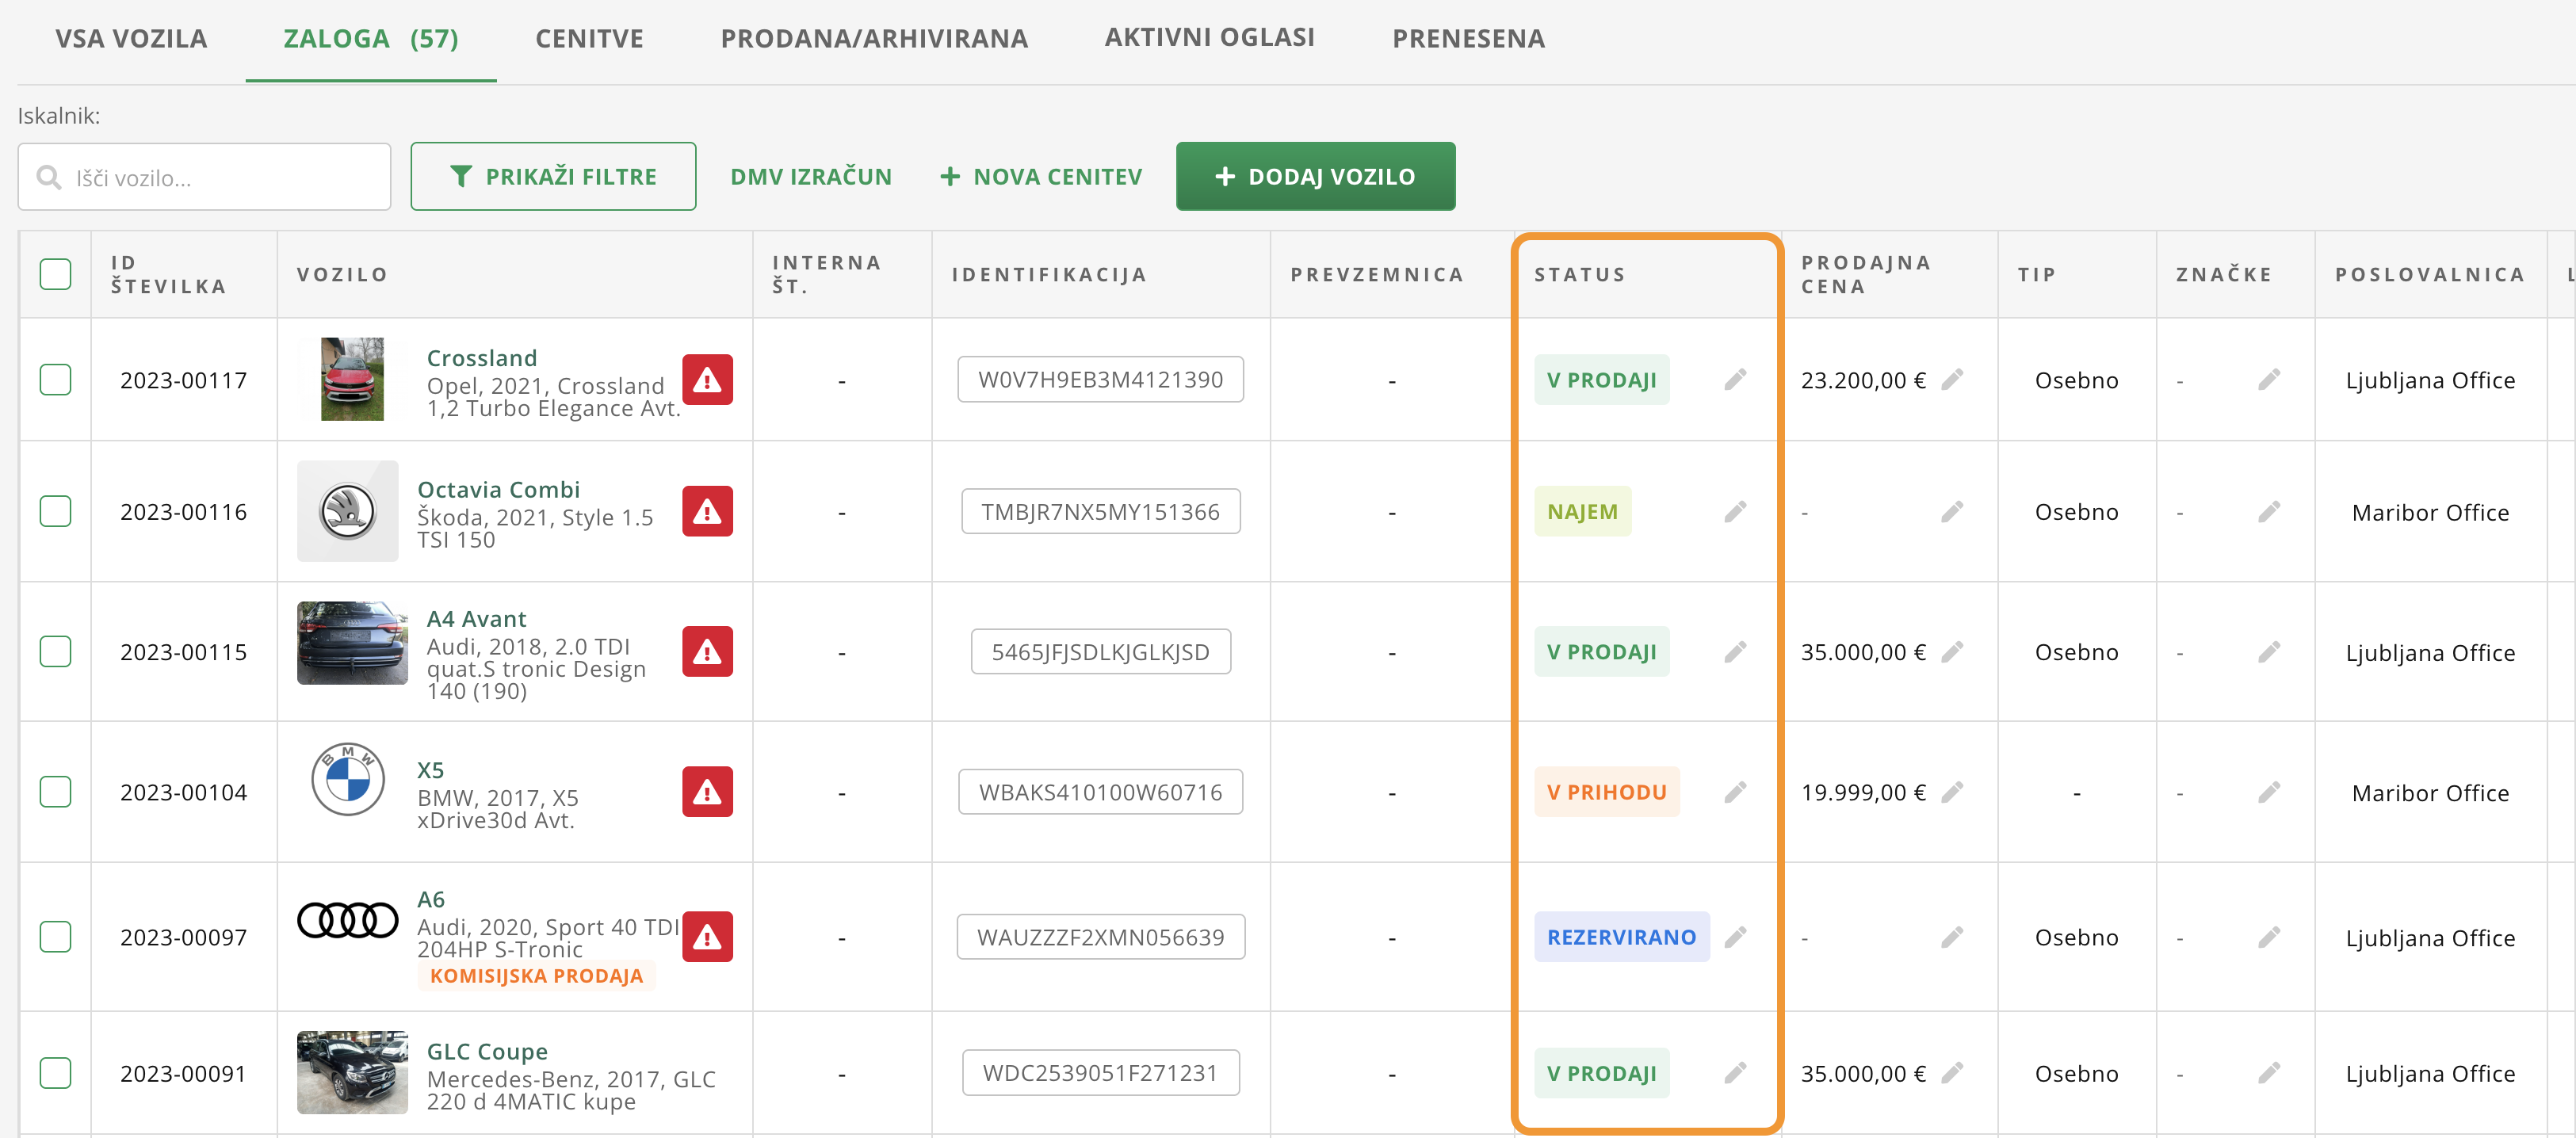
Task: Edit REZERVIRANO status pencil for Audi A6
Action: [1735, 937]
